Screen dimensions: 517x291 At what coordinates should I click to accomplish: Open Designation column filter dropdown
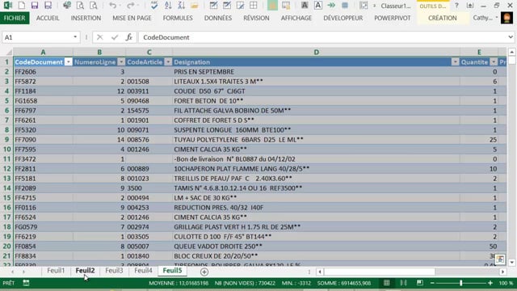455,62
